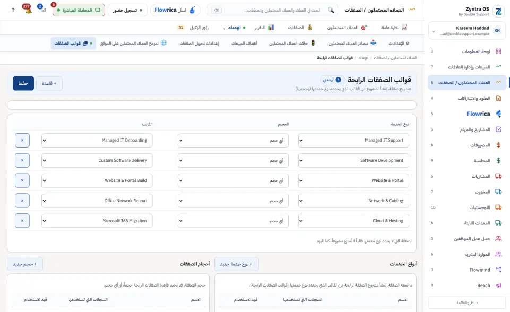Viewport: 510px width, 312px height.
Task: Collapse the menu with طيّ القائمة
Action: [467, 302]
